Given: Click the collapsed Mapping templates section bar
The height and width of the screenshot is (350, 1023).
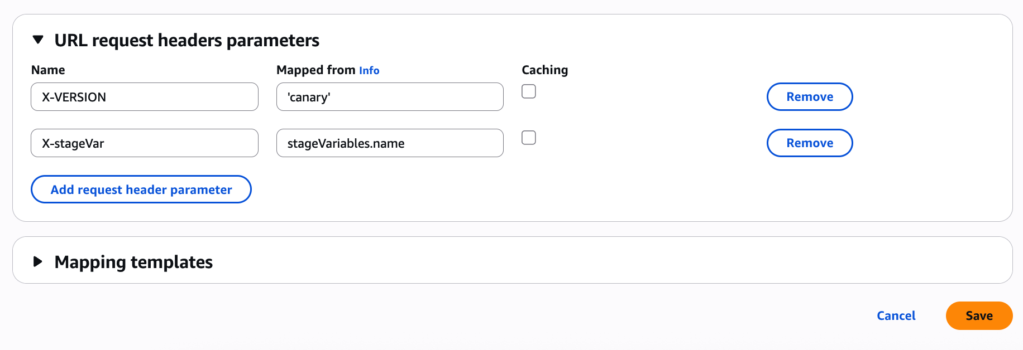Looking at the screenshot, I should [x=558, y=260].
